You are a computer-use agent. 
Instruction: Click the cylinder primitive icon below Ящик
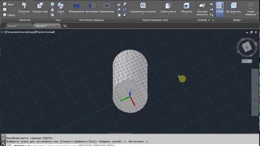(4, 10)
